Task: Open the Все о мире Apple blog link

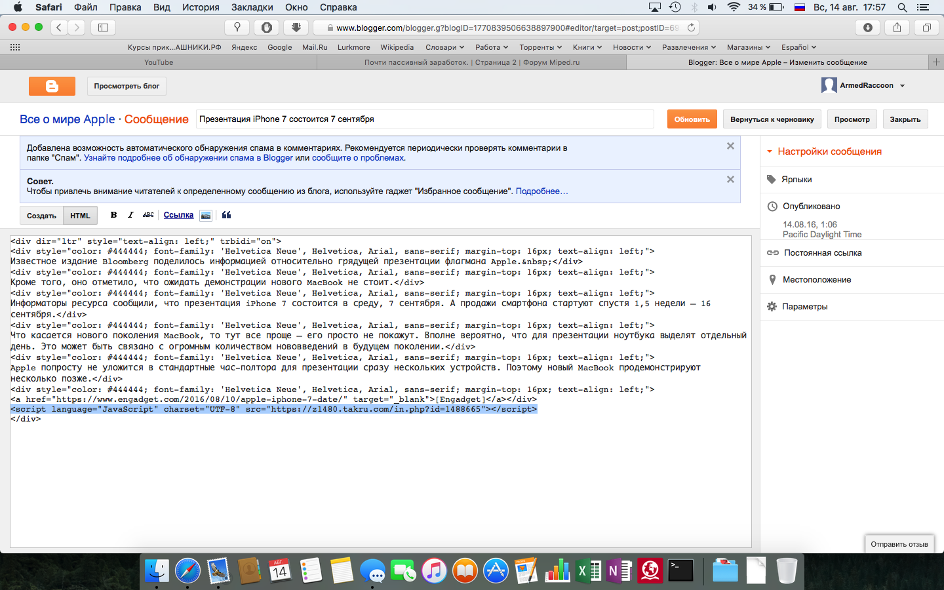Action: coord(67,119)
